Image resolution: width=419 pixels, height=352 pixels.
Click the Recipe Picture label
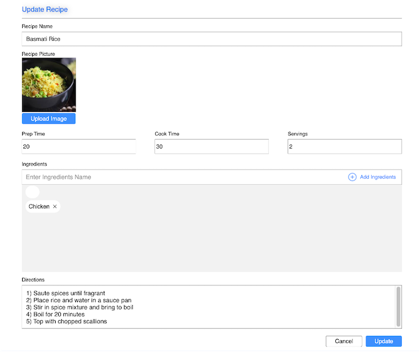point(38,54)
